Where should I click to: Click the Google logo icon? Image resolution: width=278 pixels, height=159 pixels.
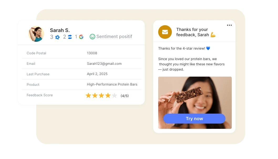[81, 37]
